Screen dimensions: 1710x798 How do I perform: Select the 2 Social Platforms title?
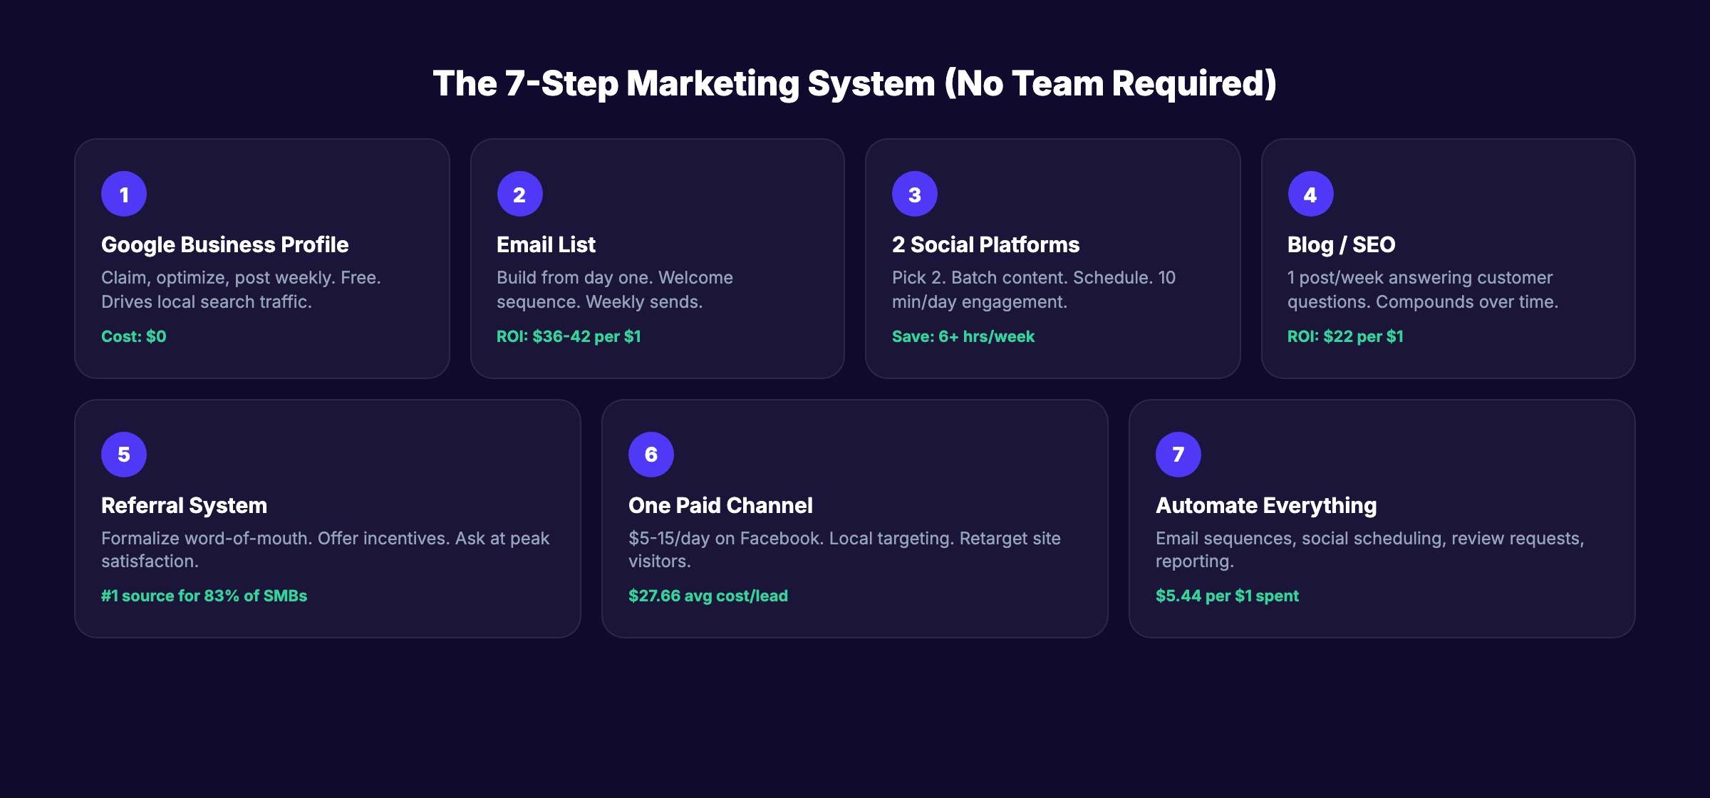(986, 244)
